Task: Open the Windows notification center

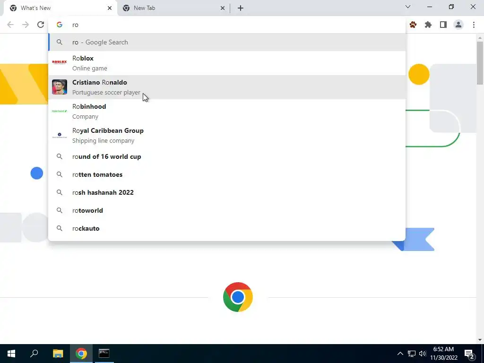Action: (x=469, y=354)
